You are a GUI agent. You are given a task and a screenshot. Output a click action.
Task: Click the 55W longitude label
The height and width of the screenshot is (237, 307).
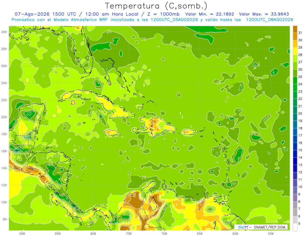pos(271,233)
